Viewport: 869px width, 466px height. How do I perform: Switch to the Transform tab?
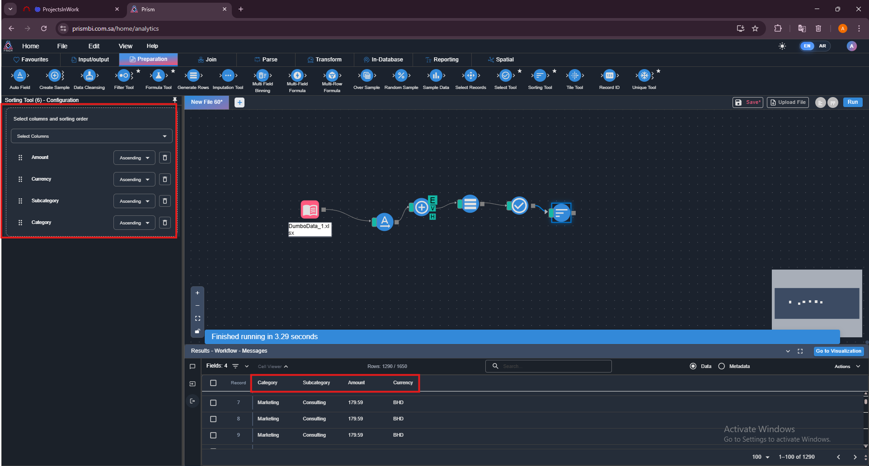point(324,60)
